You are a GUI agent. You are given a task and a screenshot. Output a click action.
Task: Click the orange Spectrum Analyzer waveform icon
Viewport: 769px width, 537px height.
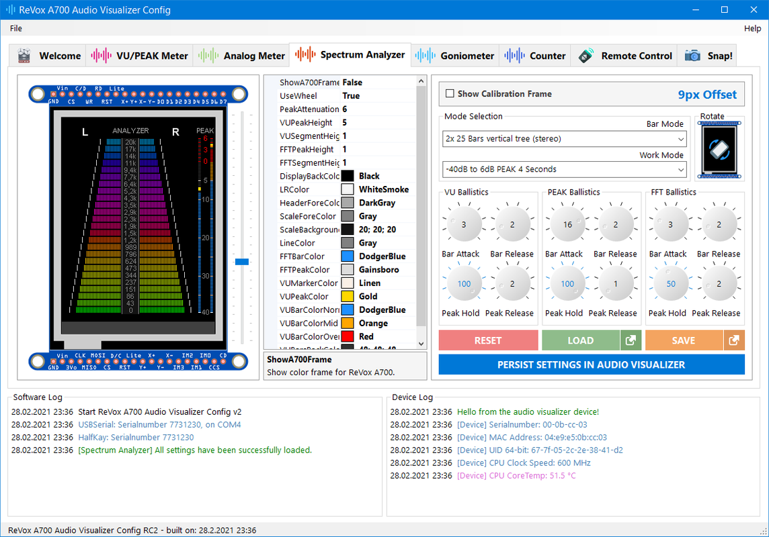(x=305, y=54)
